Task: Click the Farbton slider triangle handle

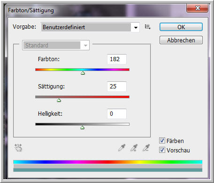Action: coord(83,73)
